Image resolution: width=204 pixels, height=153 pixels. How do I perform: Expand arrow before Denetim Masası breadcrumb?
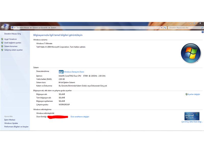(15, 28)
